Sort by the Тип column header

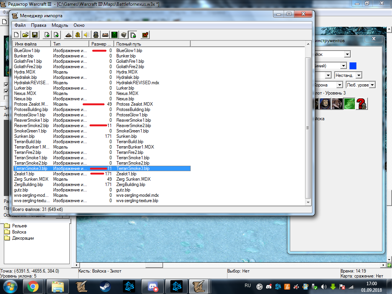coord(70,44)
